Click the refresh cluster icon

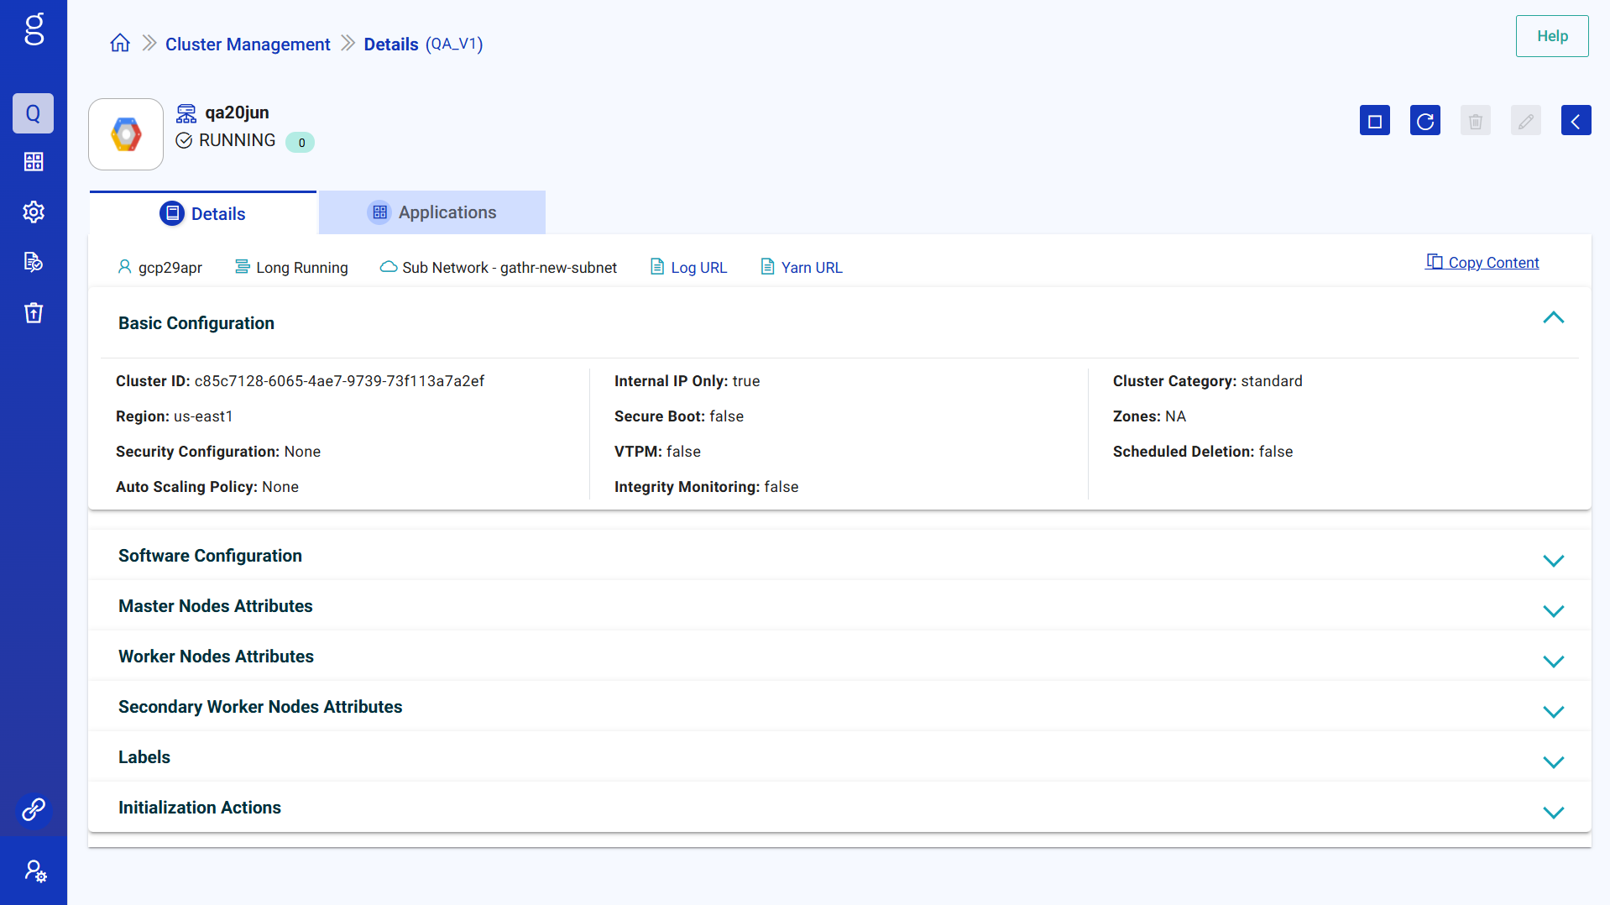(1424, 121)
